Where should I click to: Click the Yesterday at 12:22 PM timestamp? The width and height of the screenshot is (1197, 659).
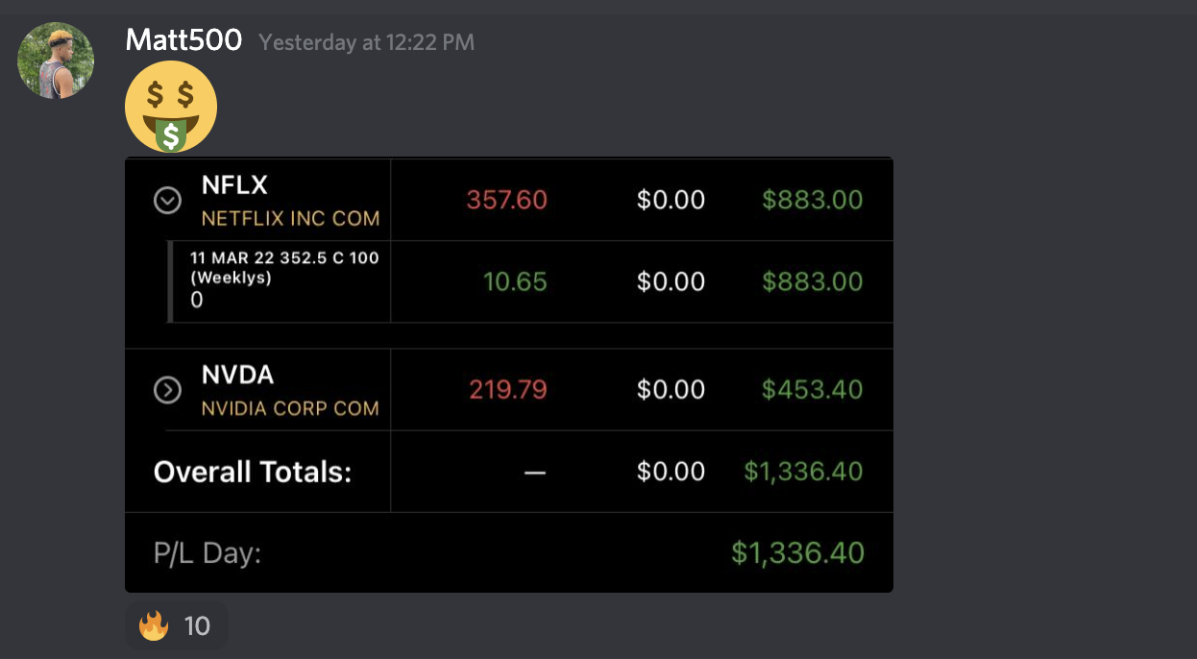coord(366,42)
